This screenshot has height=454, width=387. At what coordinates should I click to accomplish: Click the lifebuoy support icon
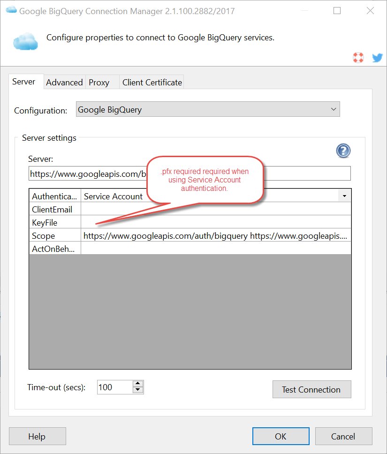358,58
